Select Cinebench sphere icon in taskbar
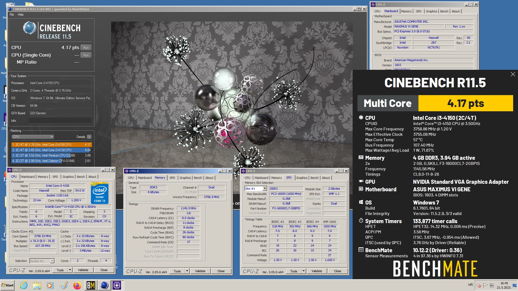The width and height of the screenshot is (518, 291). click(x=104, y=285)
